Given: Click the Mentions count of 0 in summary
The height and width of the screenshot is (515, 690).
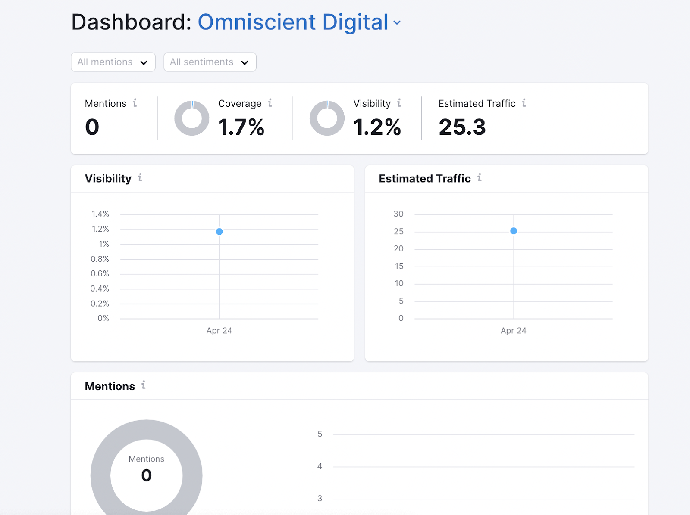Looking at the screenshot, I should [x=92, y=127].
